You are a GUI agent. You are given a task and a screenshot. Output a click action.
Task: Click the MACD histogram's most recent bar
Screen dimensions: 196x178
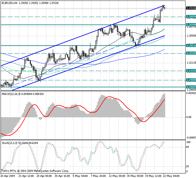165,105
